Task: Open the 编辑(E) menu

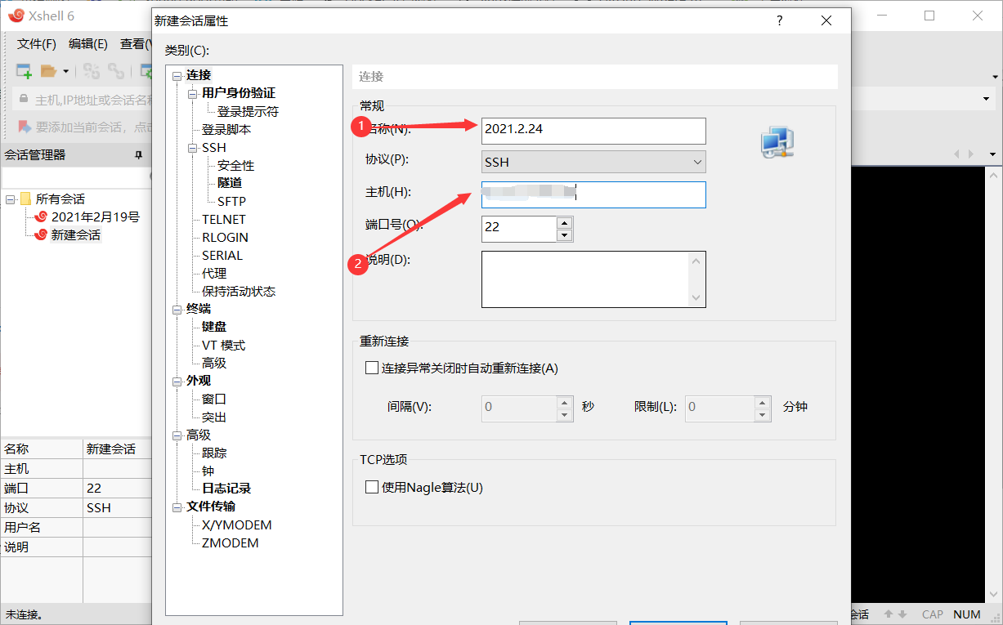Action: click(x=87, y=43)
